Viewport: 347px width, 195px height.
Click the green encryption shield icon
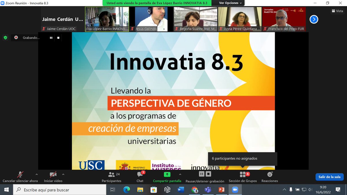pyautogui.click(x=5, y=38)
